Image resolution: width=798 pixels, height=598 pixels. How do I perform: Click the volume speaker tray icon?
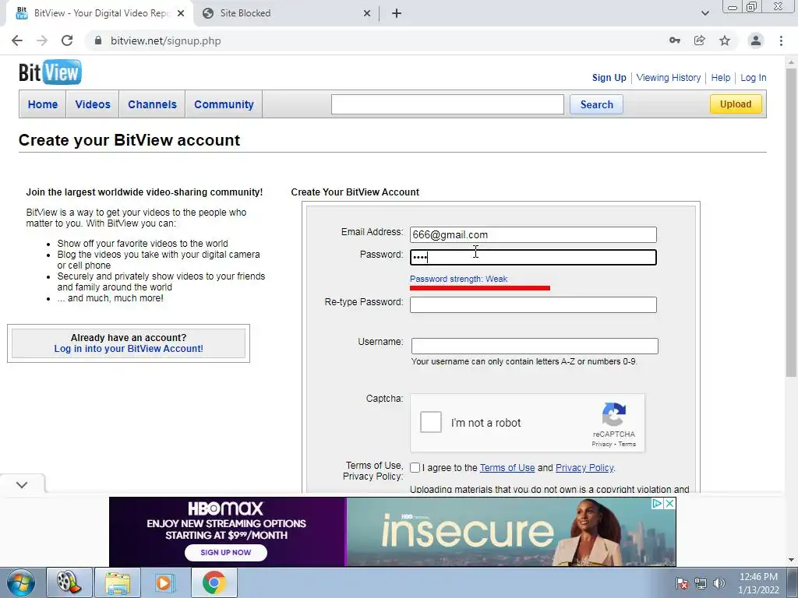(x=719, y=583)
